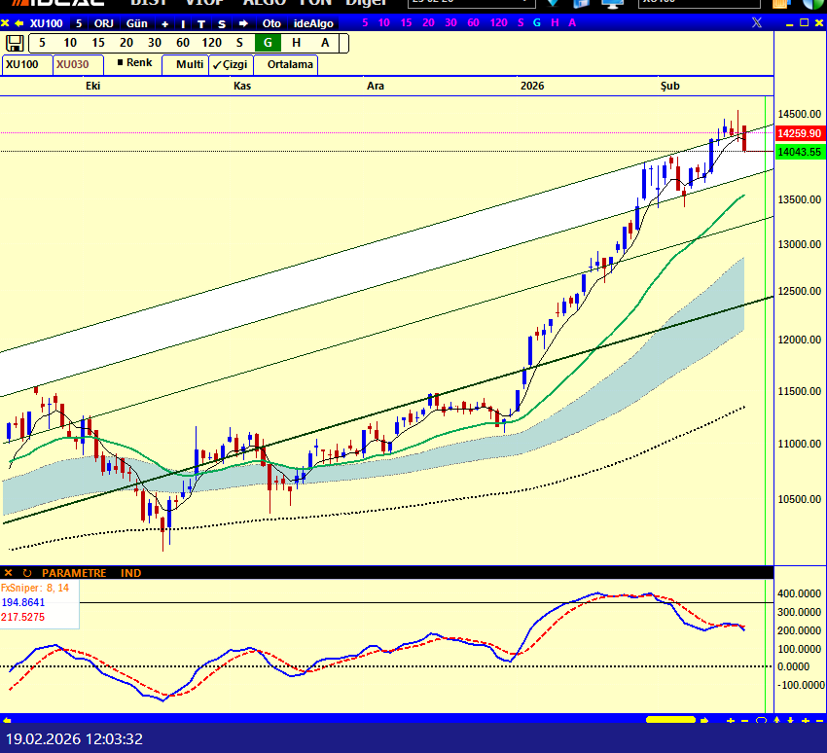Screen dimensions: 827x753
Task: Click FxSniper: 8, 14 indicator label
Action: (x=35, y=588)
